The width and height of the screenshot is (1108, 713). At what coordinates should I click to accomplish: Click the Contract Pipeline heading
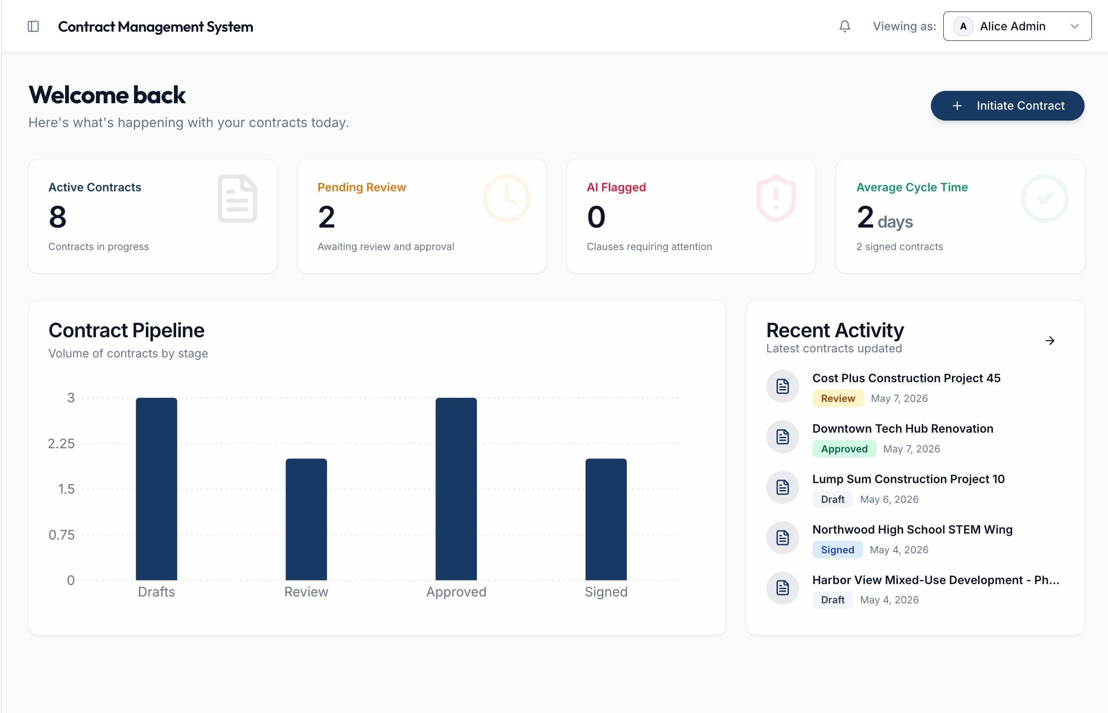click(126, 330)
